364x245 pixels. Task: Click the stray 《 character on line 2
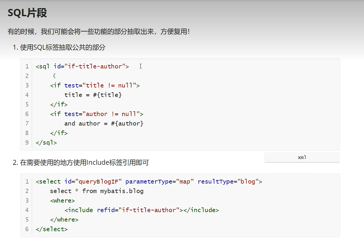click(x=54, y=76)
